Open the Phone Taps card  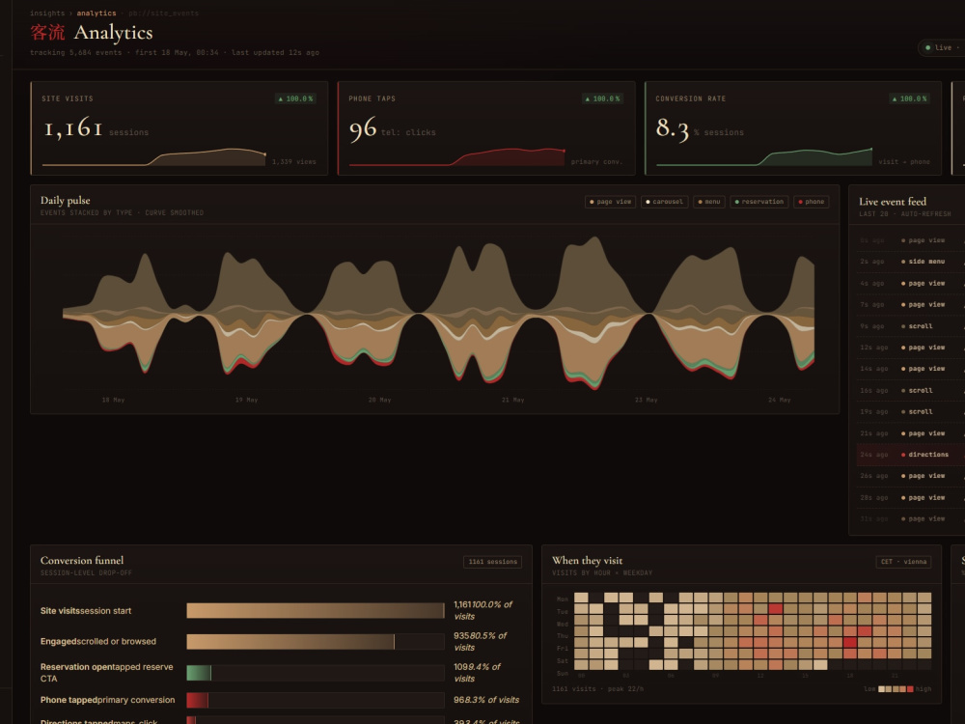[486, 128]
